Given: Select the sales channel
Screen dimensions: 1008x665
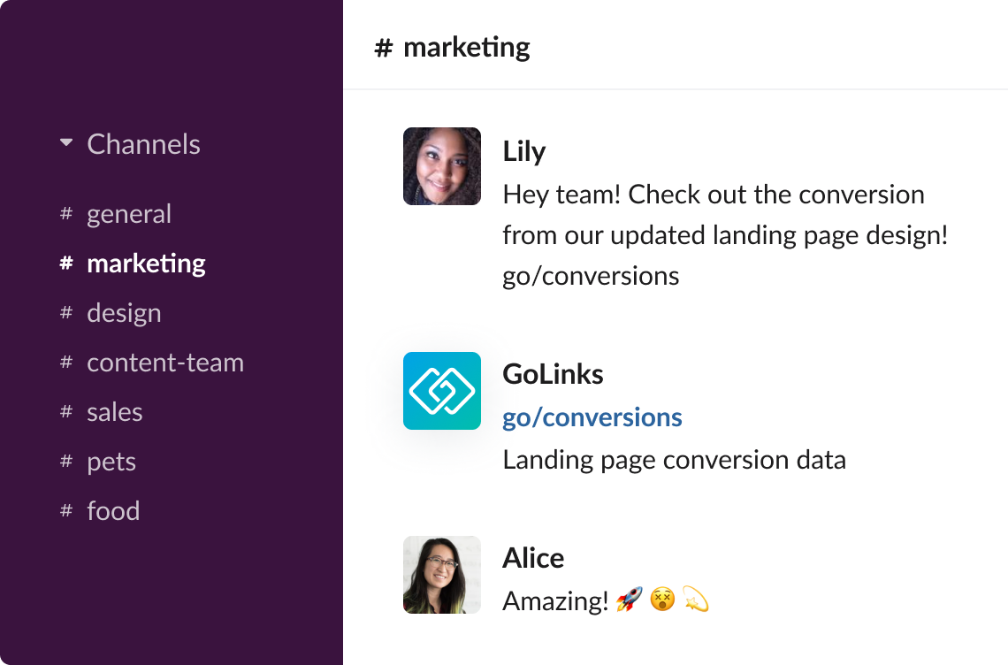Looking at the screenshot, I should pyautogui.click(x=114, y=411).
